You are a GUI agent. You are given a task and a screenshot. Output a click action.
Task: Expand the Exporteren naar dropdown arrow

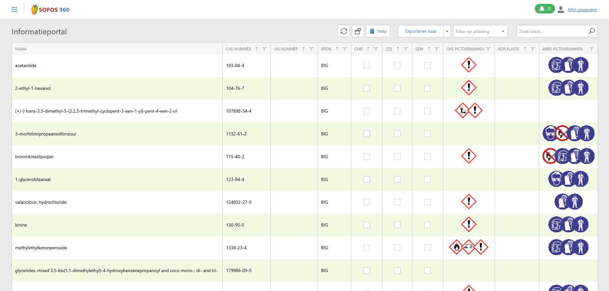447,31
